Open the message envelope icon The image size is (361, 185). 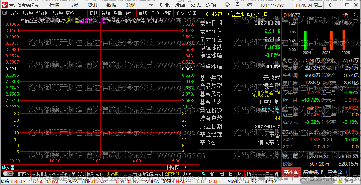(x=250, y=5)
